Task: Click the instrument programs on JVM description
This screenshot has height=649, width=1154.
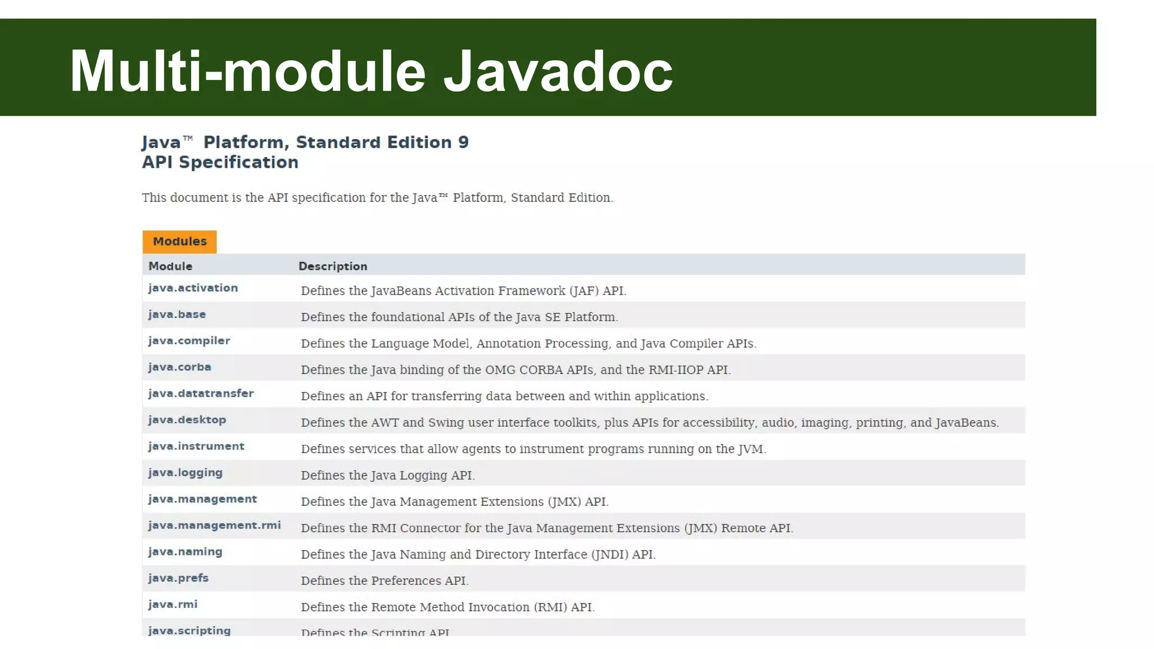Action: 533,449
